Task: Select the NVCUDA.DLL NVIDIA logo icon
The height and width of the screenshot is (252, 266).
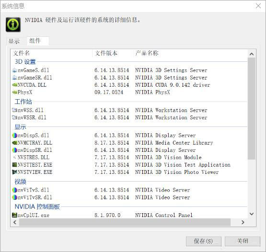Action: tap(15, 85)
